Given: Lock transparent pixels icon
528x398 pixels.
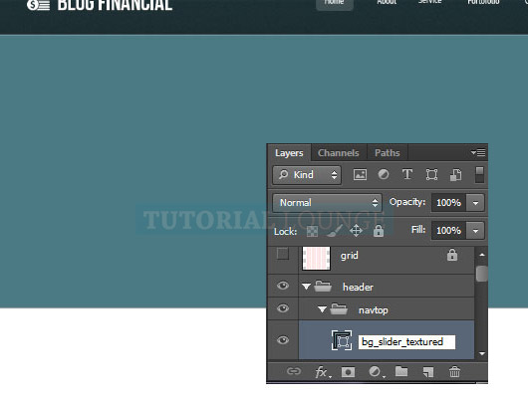Looking at the screenshot, I should click(x=312, y=231).
